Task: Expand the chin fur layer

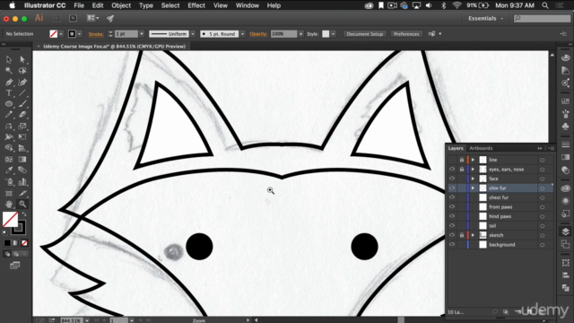Action: 473,188
